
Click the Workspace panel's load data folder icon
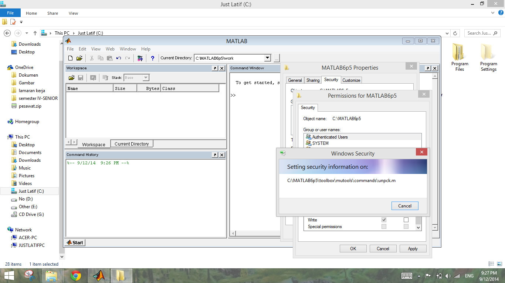[72, 78]
